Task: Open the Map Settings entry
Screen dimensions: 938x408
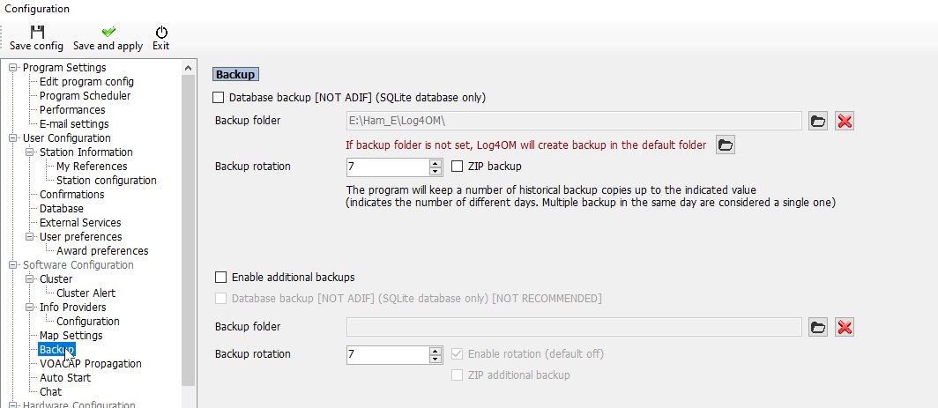Action: [x=71, y=336]
